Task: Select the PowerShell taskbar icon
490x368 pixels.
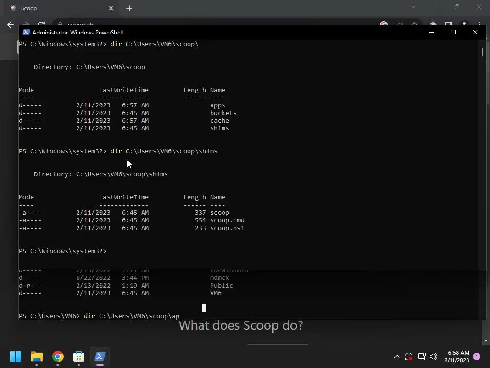Action: tap(100, 356)
